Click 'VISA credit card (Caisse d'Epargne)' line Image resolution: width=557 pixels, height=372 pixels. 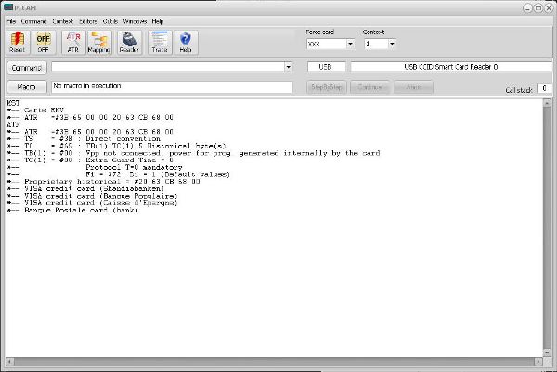click(x=92, y=202)
